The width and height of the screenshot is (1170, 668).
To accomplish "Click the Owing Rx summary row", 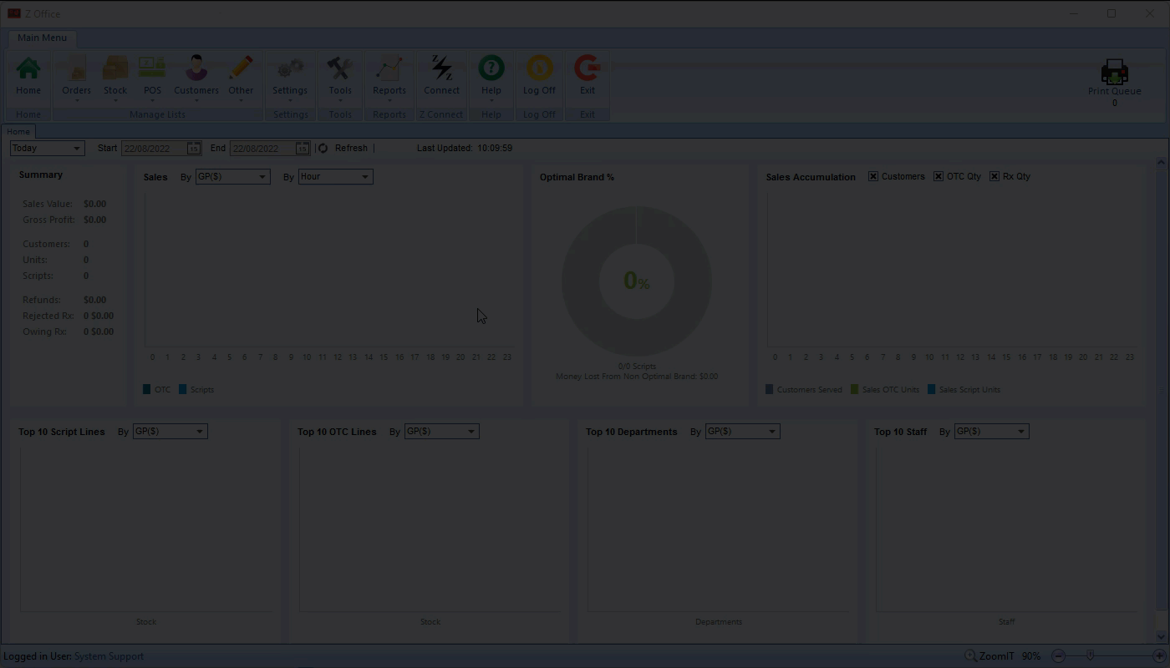I will [69, 331].
